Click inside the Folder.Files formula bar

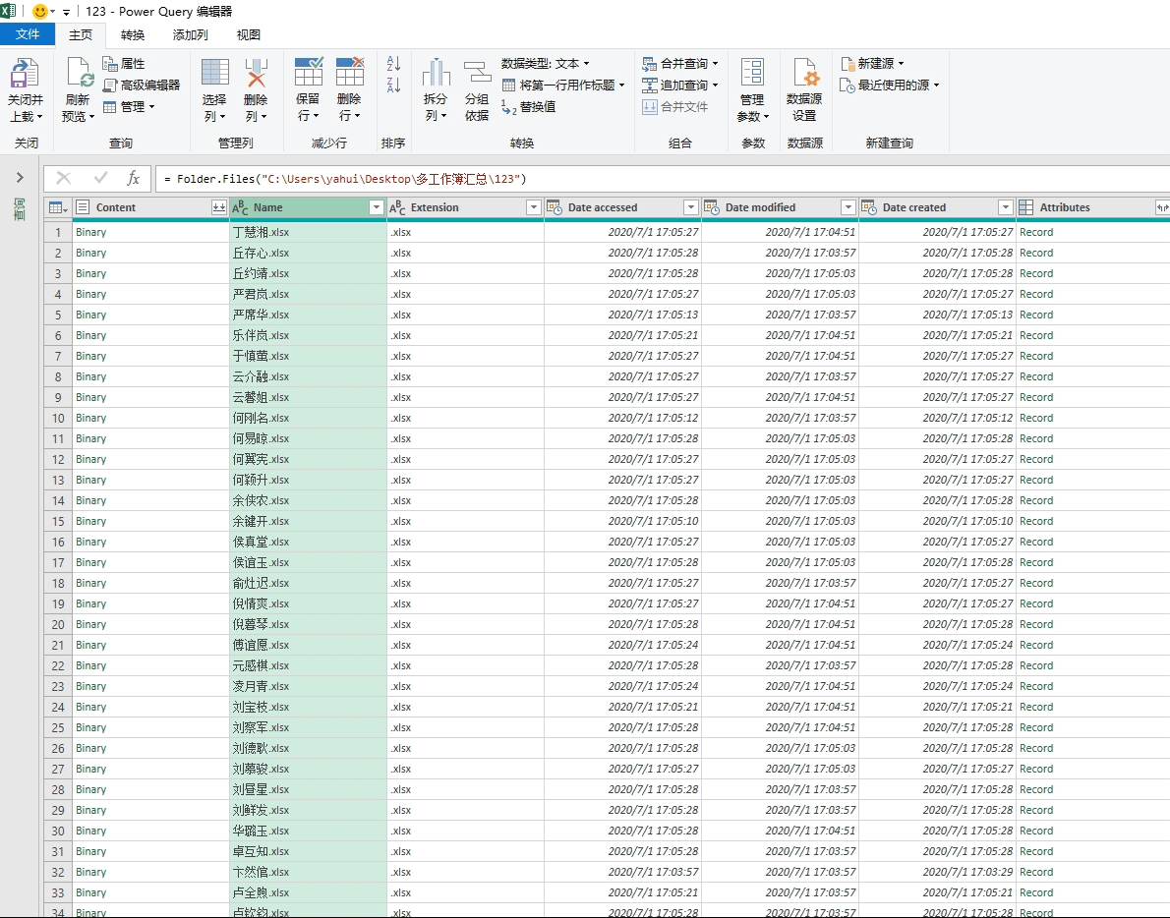click(x=661, y=179)
